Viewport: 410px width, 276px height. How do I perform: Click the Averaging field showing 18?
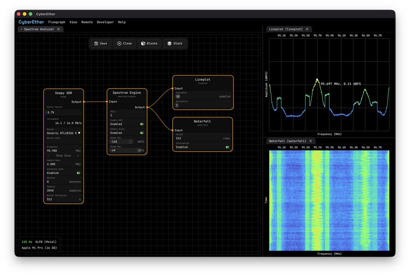(203, 97)
